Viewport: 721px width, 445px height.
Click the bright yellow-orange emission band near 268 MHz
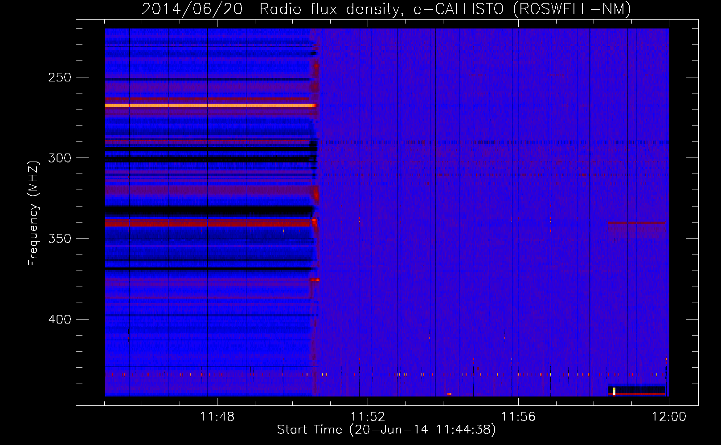pyautogui.click(x=210, y=105)
